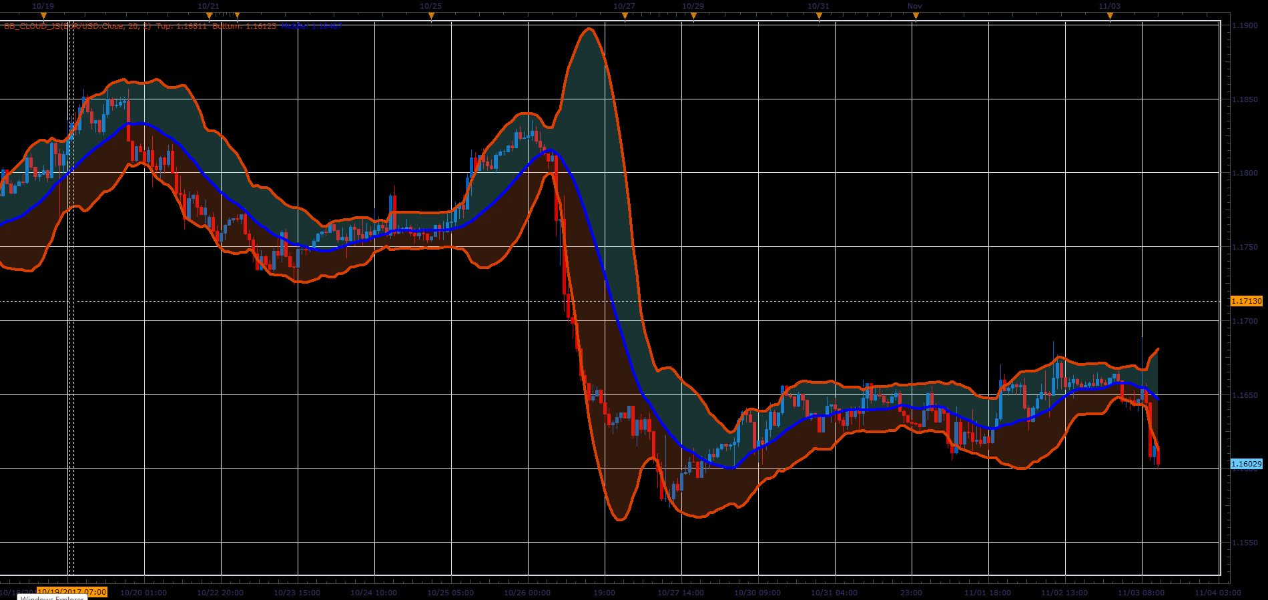The width and height of the screenshot is (1268, 600).
Task: Select the orange marker under 10/27
Action: point(625,15)
